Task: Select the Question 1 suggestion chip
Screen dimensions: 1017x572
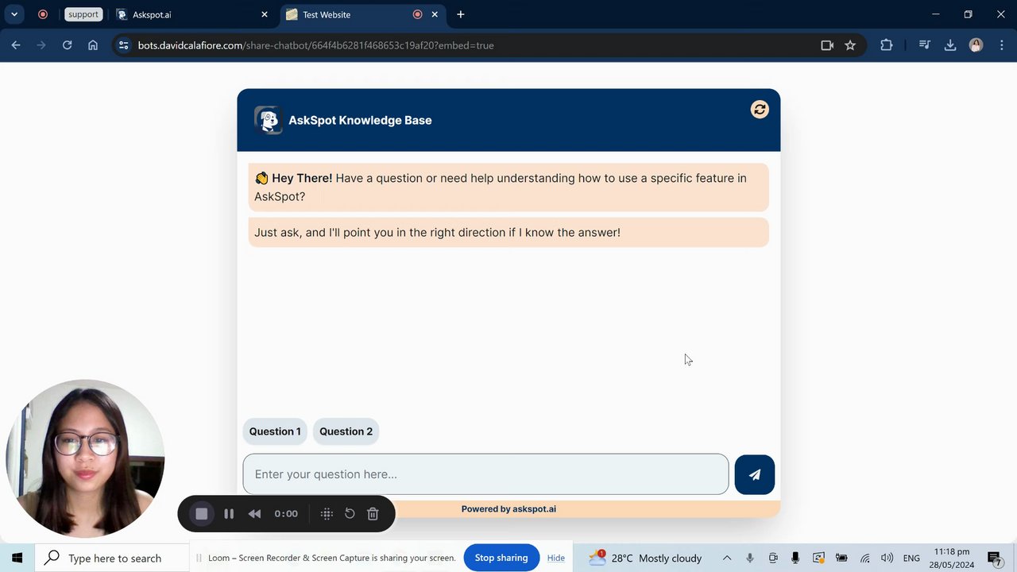Action: point(275,431)
